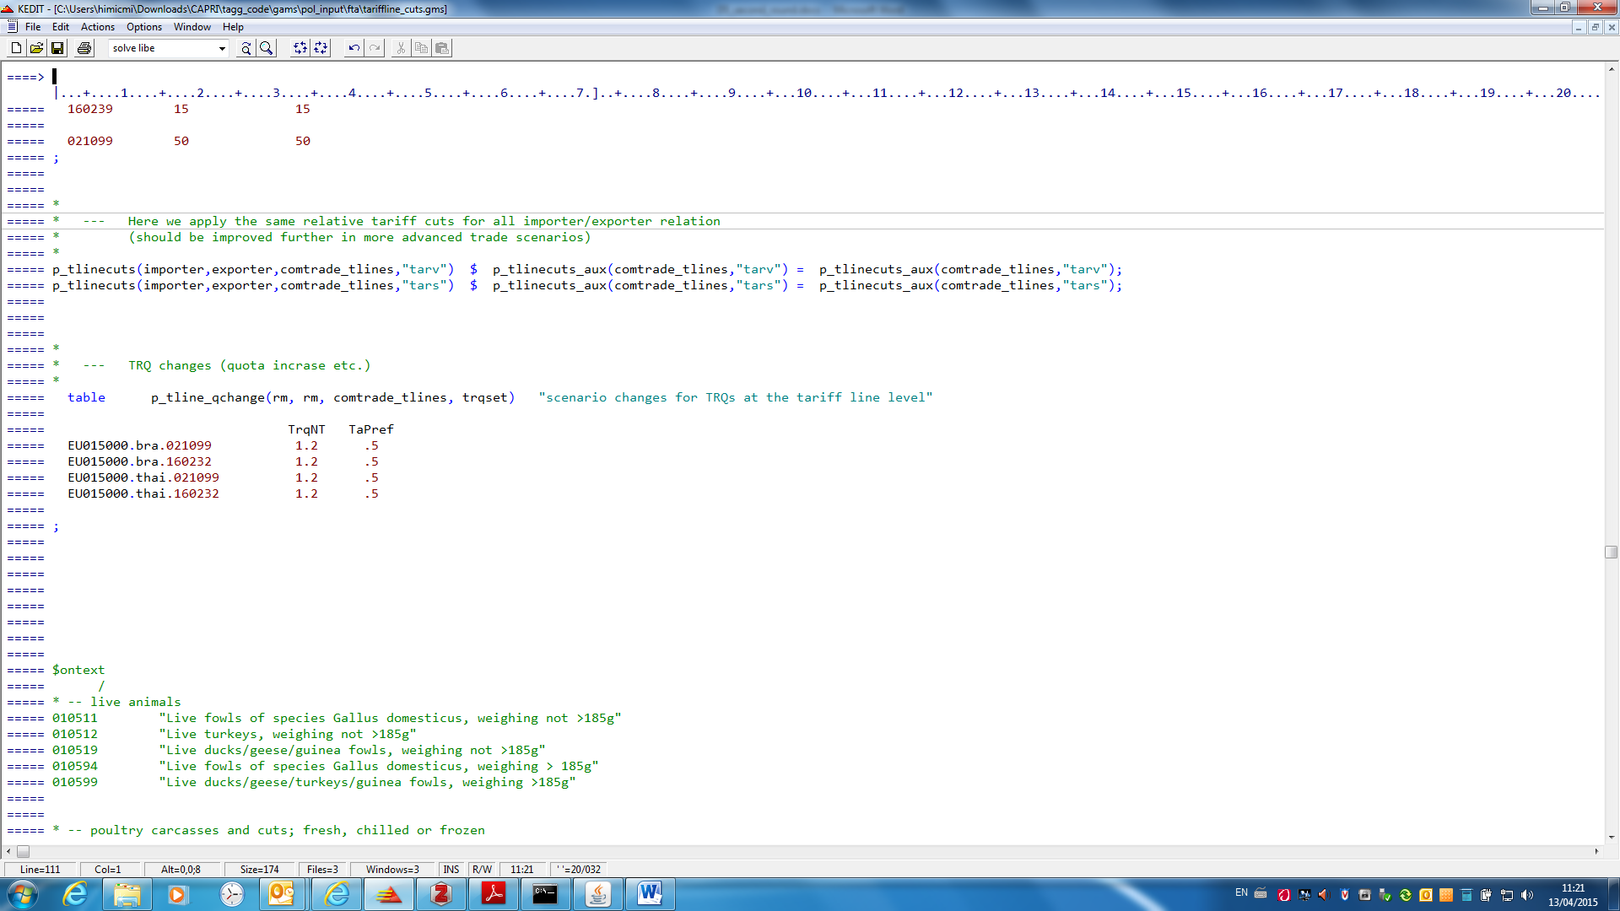Click the first arrows-rectangle toolbar icon

300,48
